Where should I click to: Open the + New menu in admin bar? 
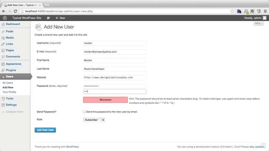coord(60,18)
